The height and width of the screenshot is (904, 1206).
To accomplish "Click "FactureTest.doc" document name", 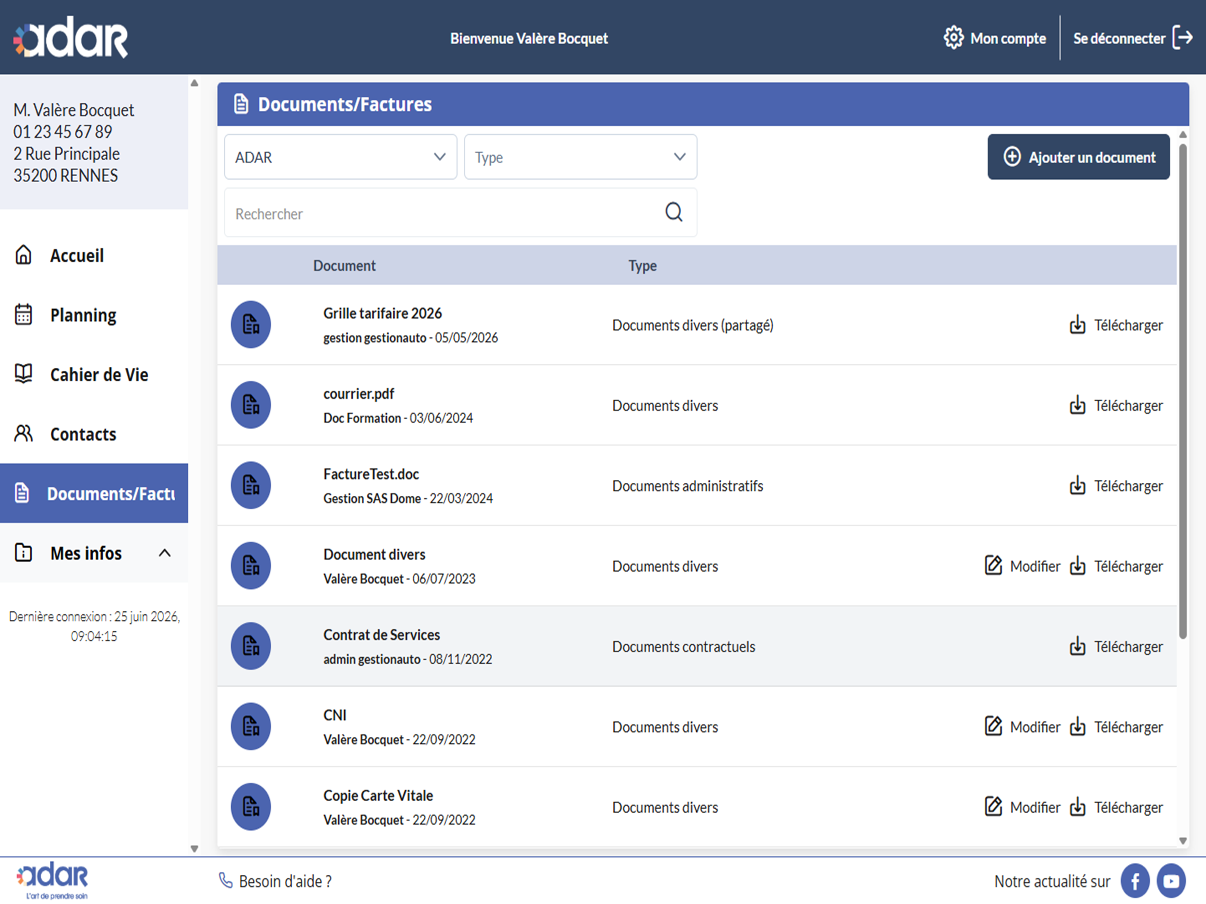I will click(x=371, y=474).
